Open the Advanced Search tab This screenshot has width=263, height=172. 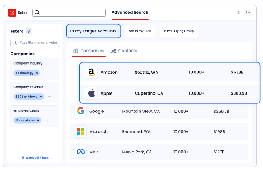130,13
